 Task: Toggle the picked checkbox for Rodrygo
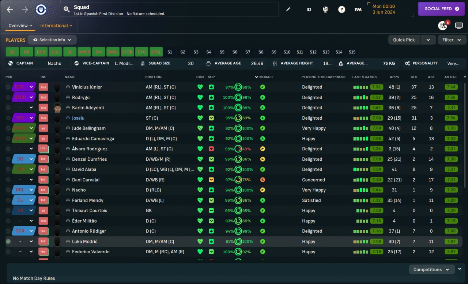[8, 97]
